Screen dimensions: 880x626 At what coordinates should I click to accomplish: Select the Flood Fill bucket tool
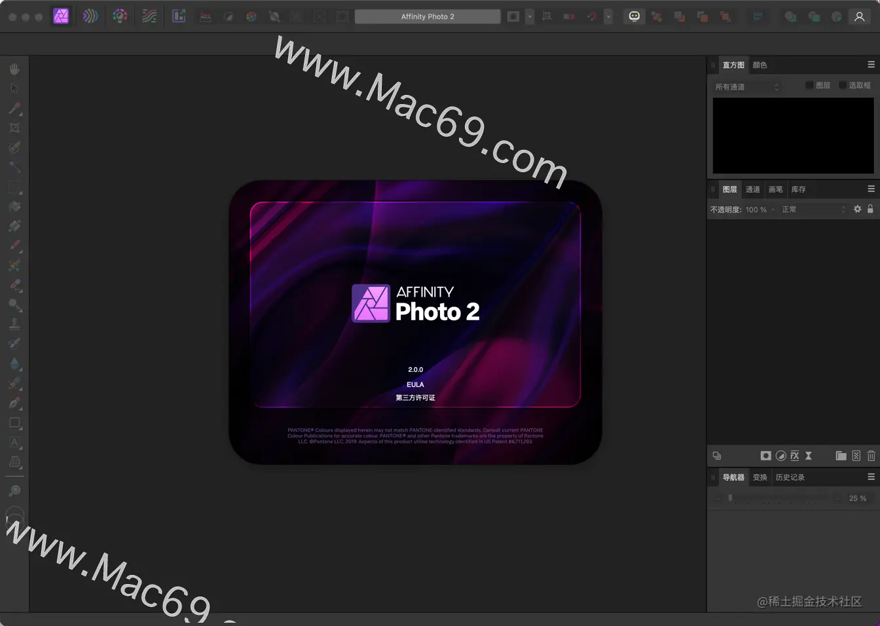coord(14,207)
